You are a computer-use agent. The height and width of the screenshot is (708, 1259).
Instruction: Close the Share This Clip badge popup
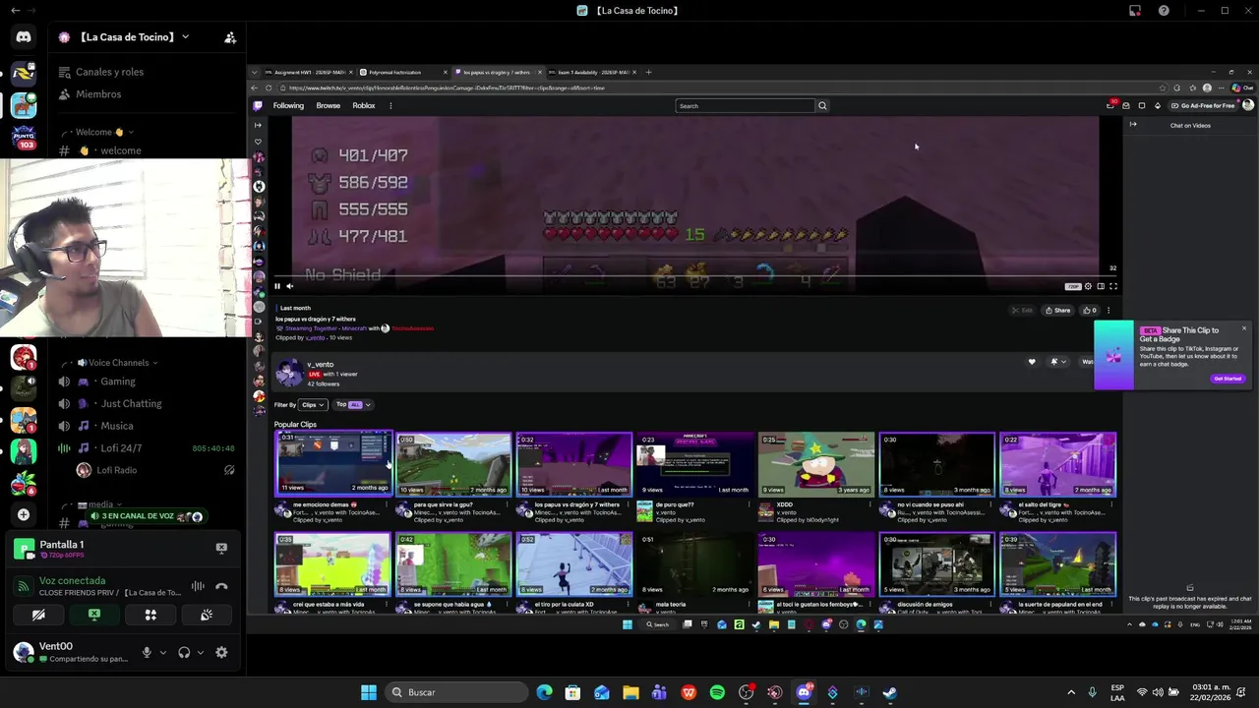pyautogui.click(x=1243, y=328)
